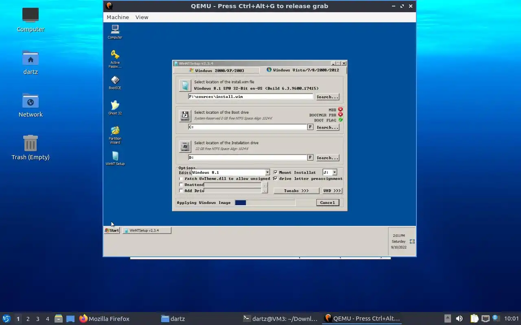Click the BOOTMGR PBR red status icon

tap(340, 115)
